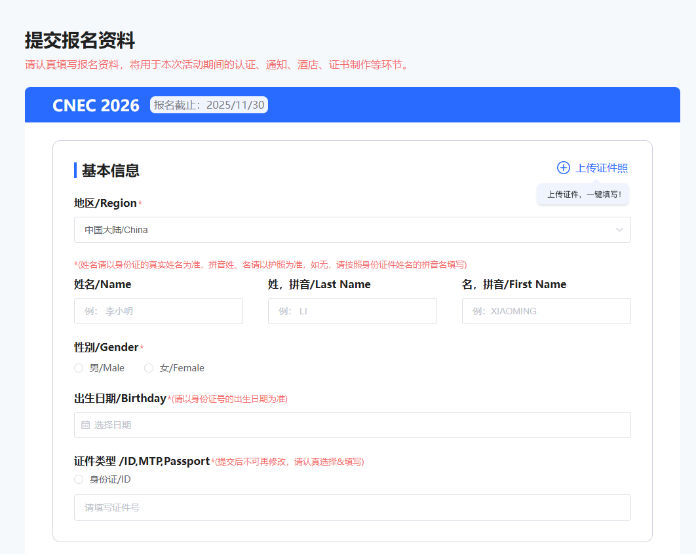Viewport: 696px width, 554px height.
Task: Click the 提交报名资料 page heading
Action: click(79, 41)
